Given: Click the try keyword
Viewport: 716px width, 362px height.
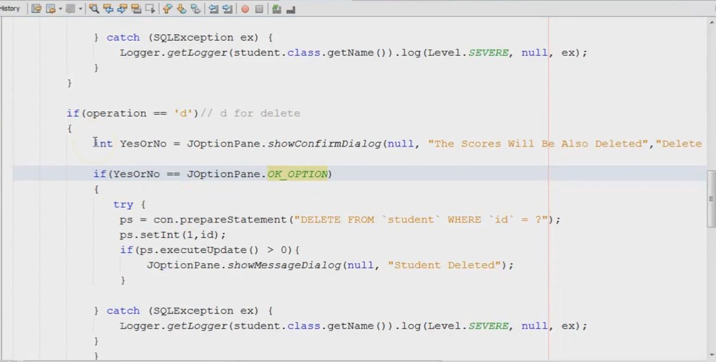Looking at the screenshot, I should coord(123,204).
